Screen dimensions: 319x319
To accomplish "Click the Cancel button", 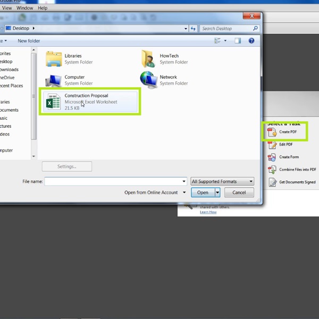I will tap(239, 192).
